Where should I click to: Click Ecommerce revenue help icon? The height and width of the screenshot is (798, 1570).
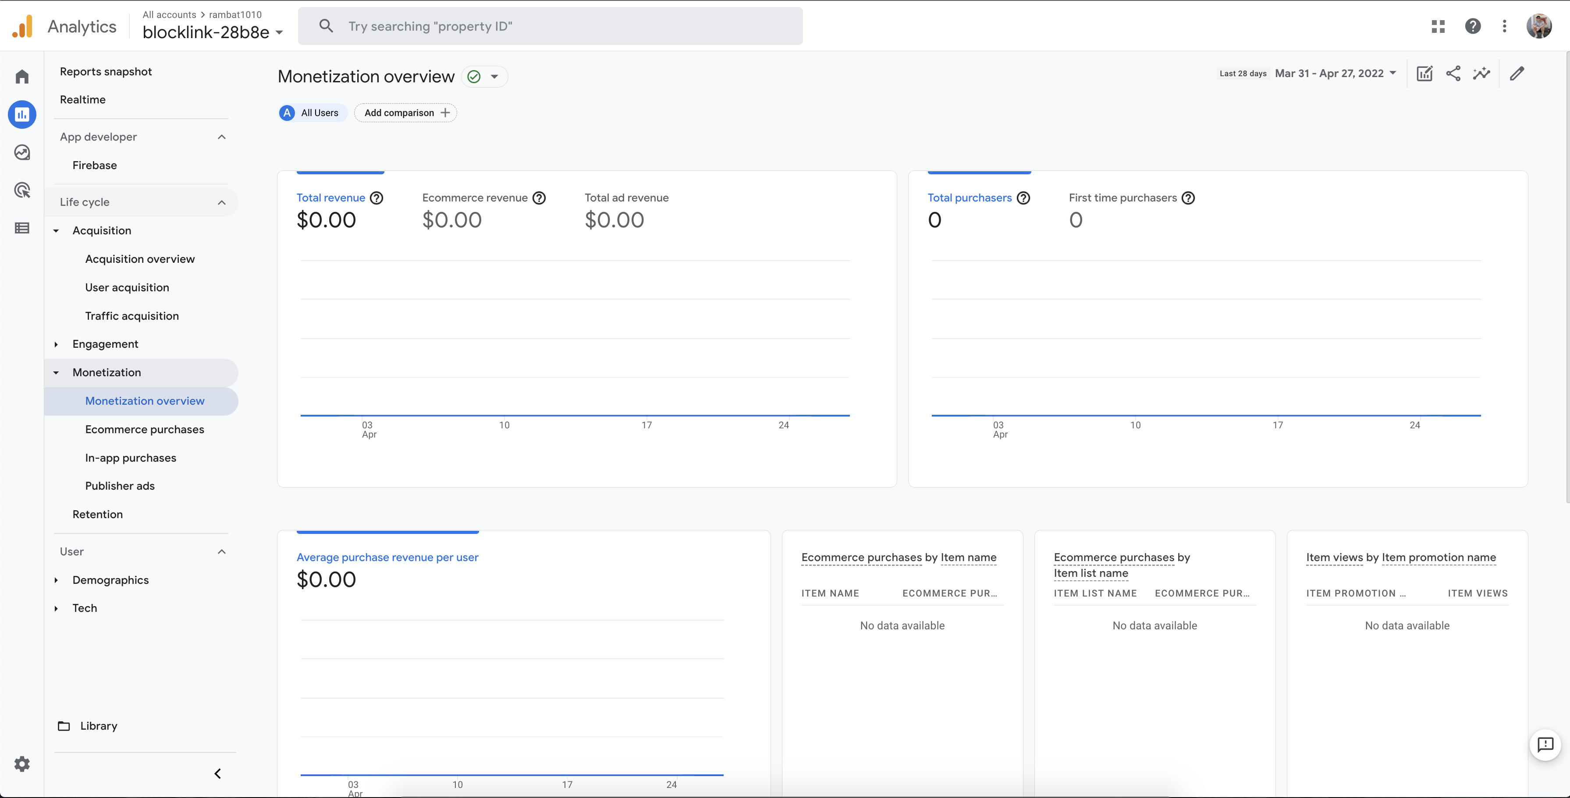540,198
